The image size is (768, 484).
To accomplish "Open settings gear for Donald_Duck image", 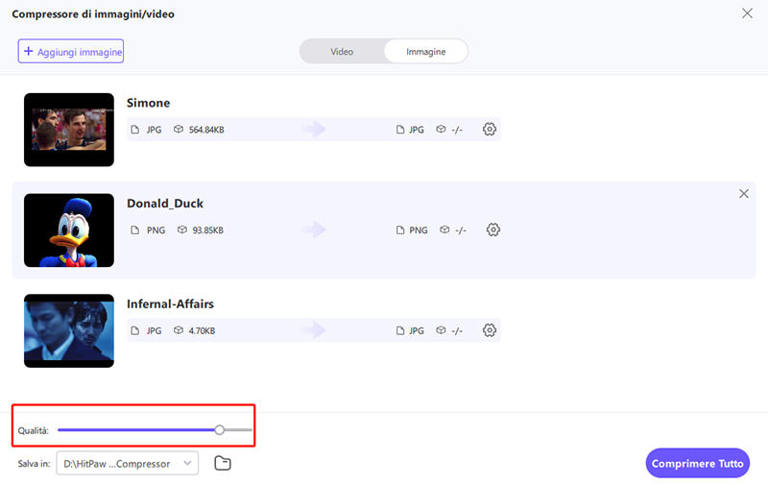I will pyautogui.click(x=493, y=230).
